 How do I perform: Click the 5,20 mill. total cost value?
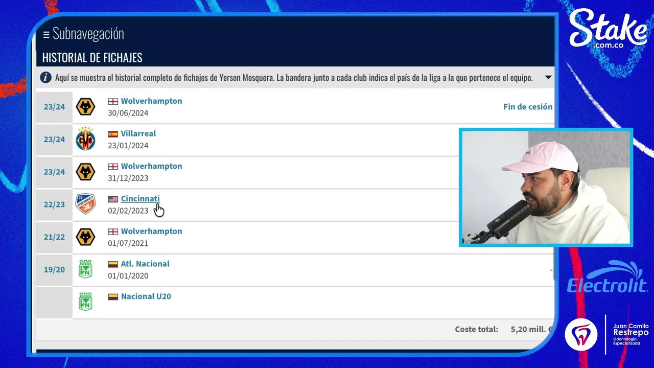pyautogui.click(x=531, y=329)
